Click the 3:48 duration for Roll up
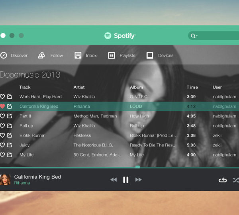239x215 pixels. click(191, 126)
